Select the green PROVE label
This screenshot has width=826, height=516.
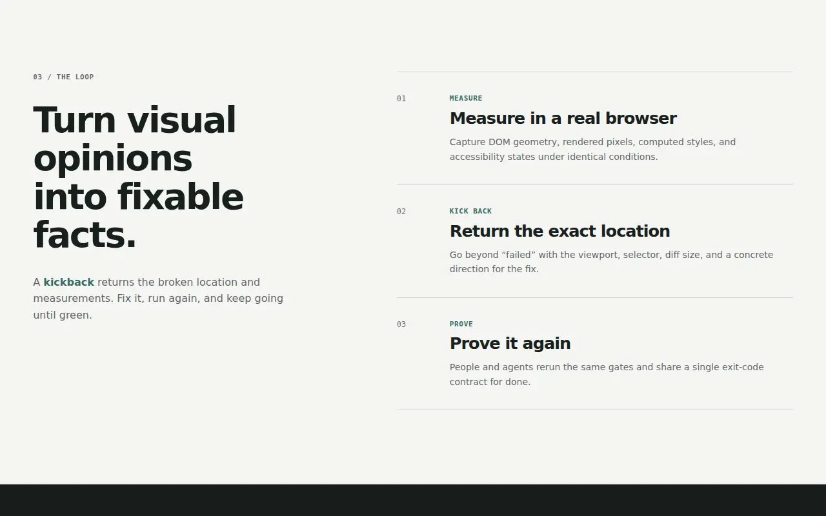pos(461,324)
